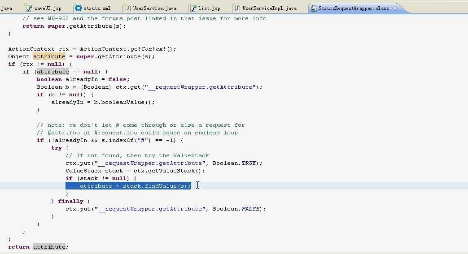The image size is (468, 254).
Task: Open the struts.xml editor tab
Action: click(93, 8)
